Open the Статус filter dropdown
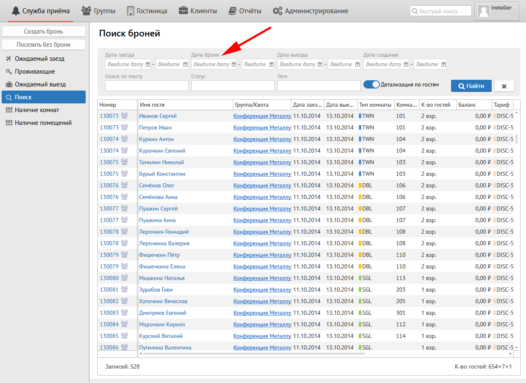The width and height of the screenshot is (526, 383). click(233, 86)
